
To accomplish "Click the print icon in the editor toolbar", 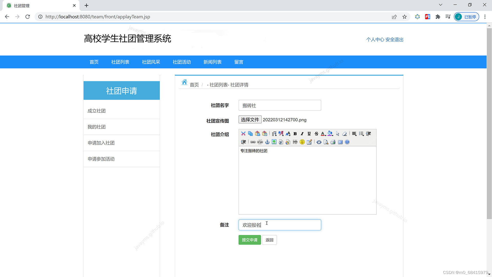I will coord(333,142).
